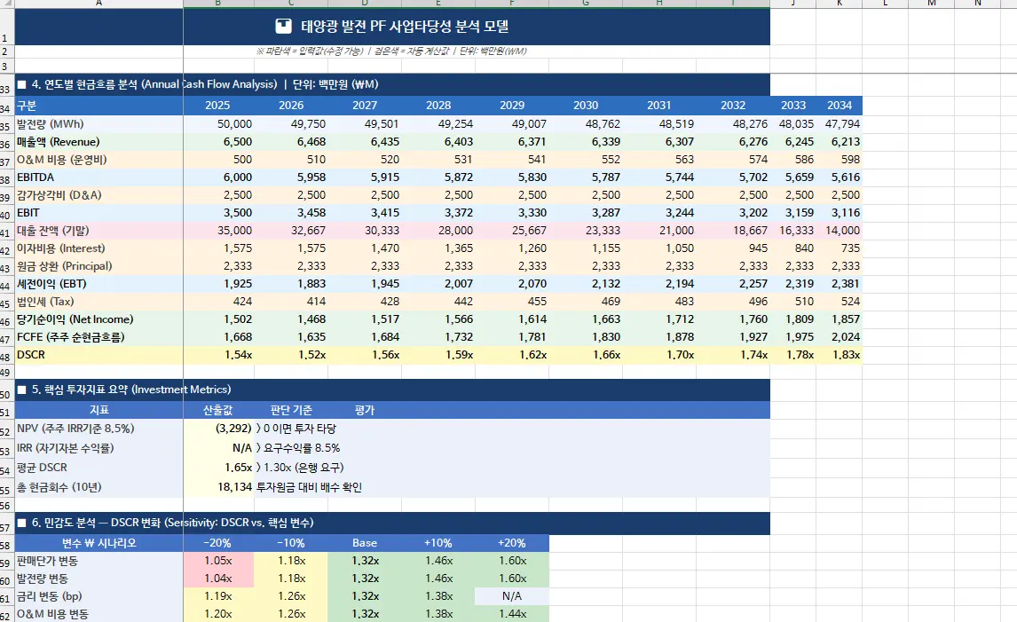Select the 2034 year heading cell

tap(839, 106)
